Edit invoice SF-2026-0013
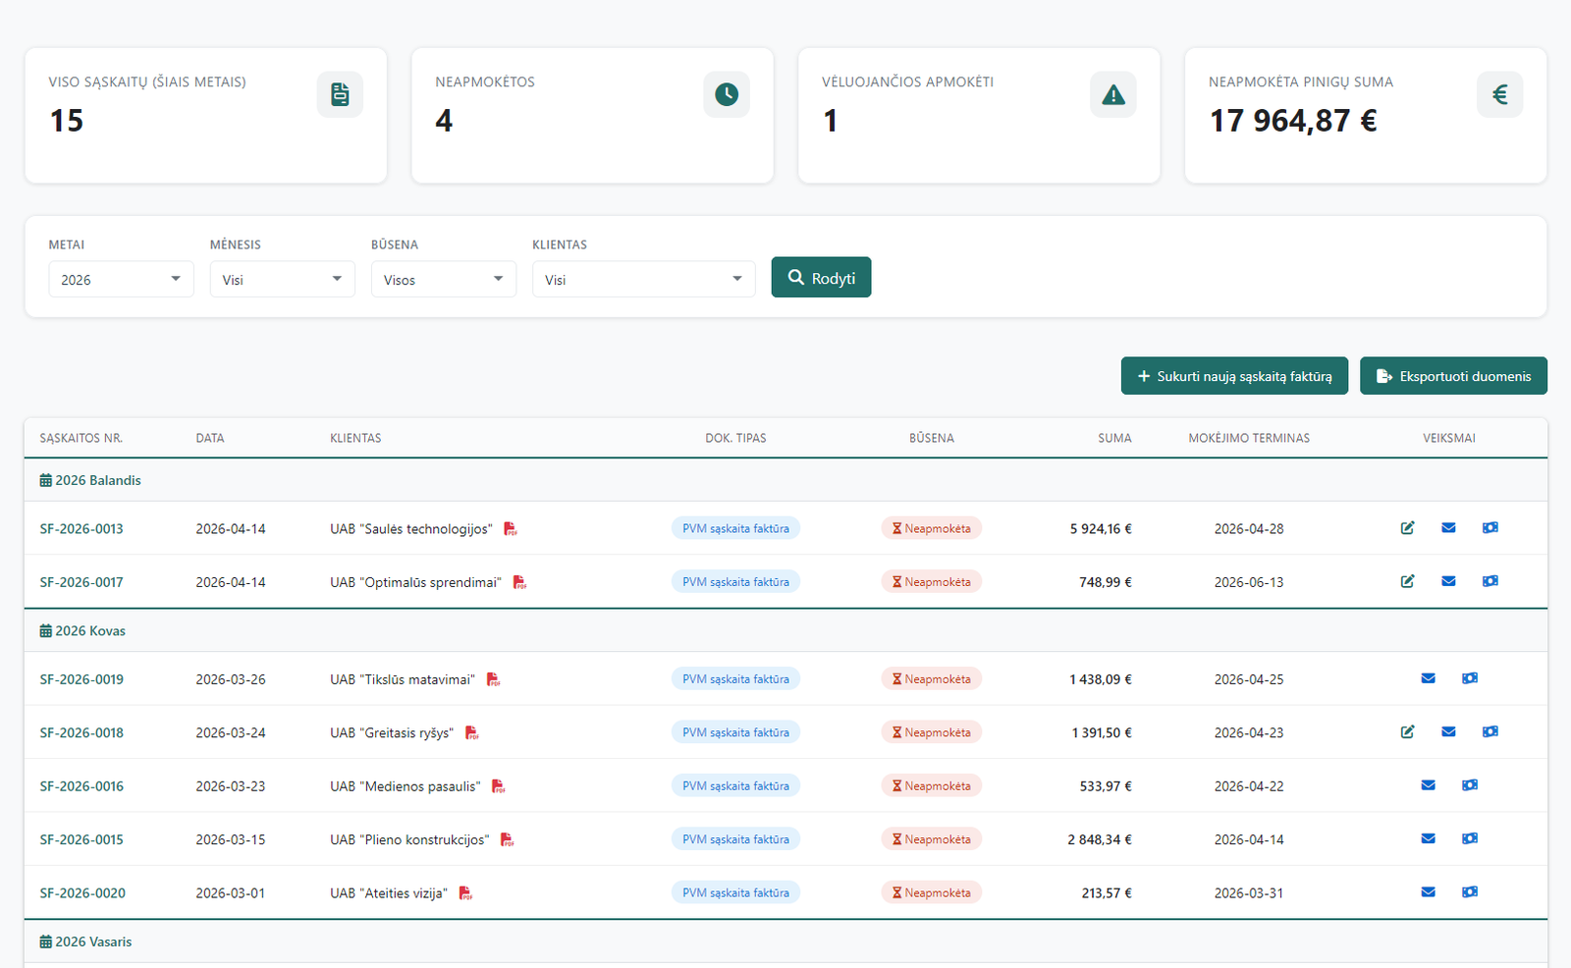The height and width of the screenshot is (968, 1571). point(1407,528)
